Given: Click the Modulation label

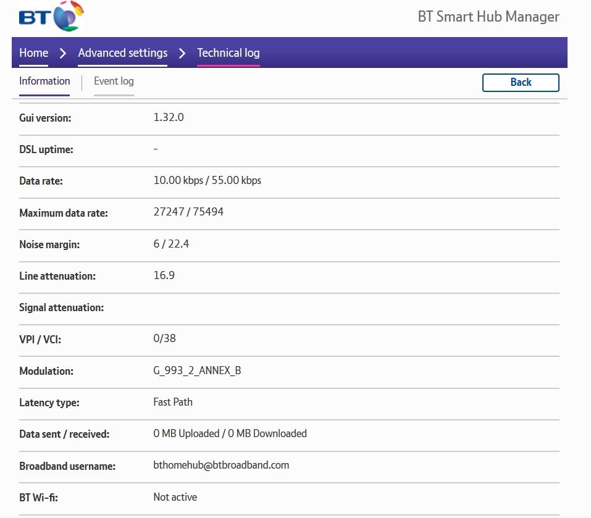Looking at the screenshot, I should 46,372.
